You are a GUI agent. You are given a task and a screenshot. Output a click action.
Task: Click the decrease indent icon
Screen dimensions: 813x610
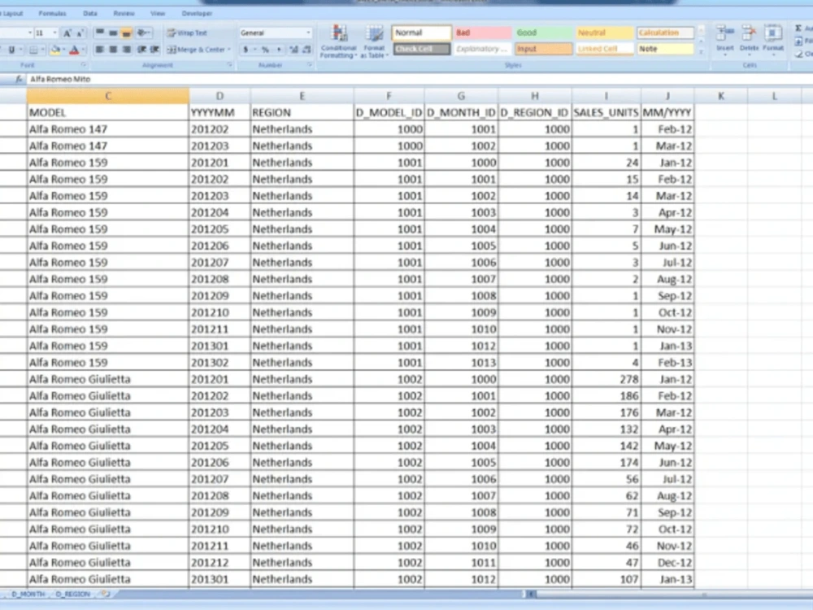[x=141, y=50]
